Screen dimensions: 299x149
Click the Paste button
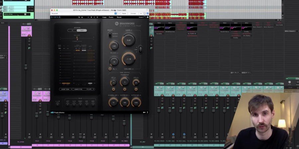pyautogui.click(x=111, y=17)
